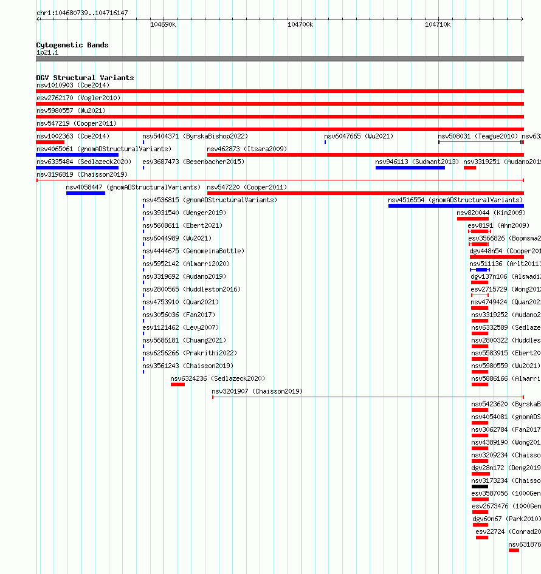
Task: Click the ruler's right arrow end
Action: tap(522, 19)
